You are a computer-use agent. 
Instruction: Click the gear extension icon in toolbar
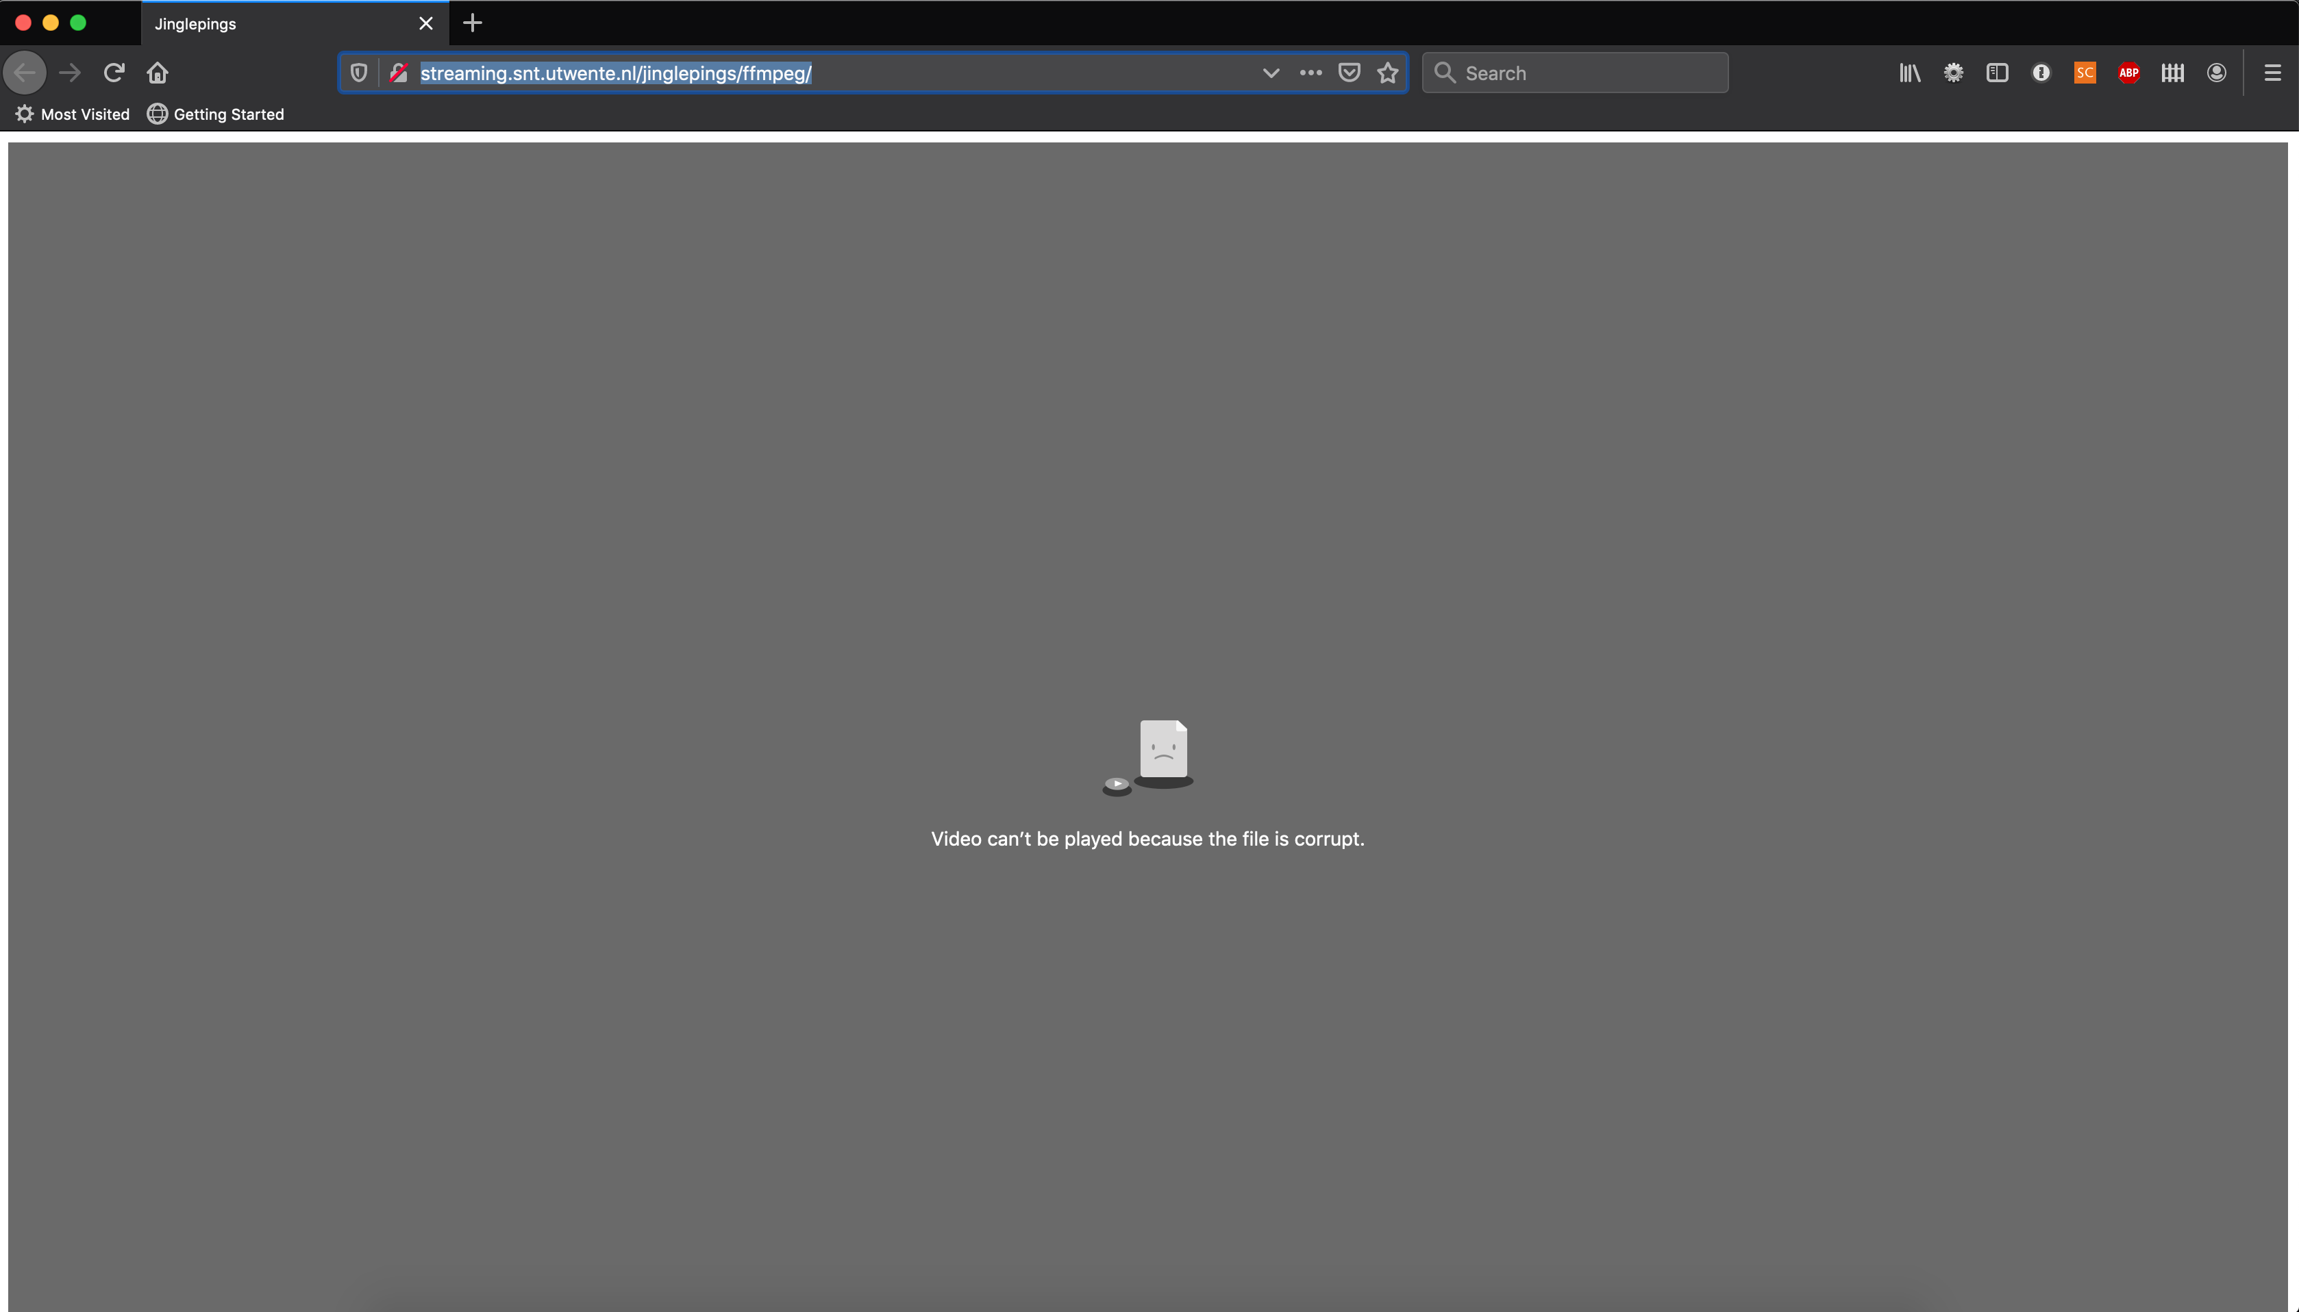[1953, 73]
